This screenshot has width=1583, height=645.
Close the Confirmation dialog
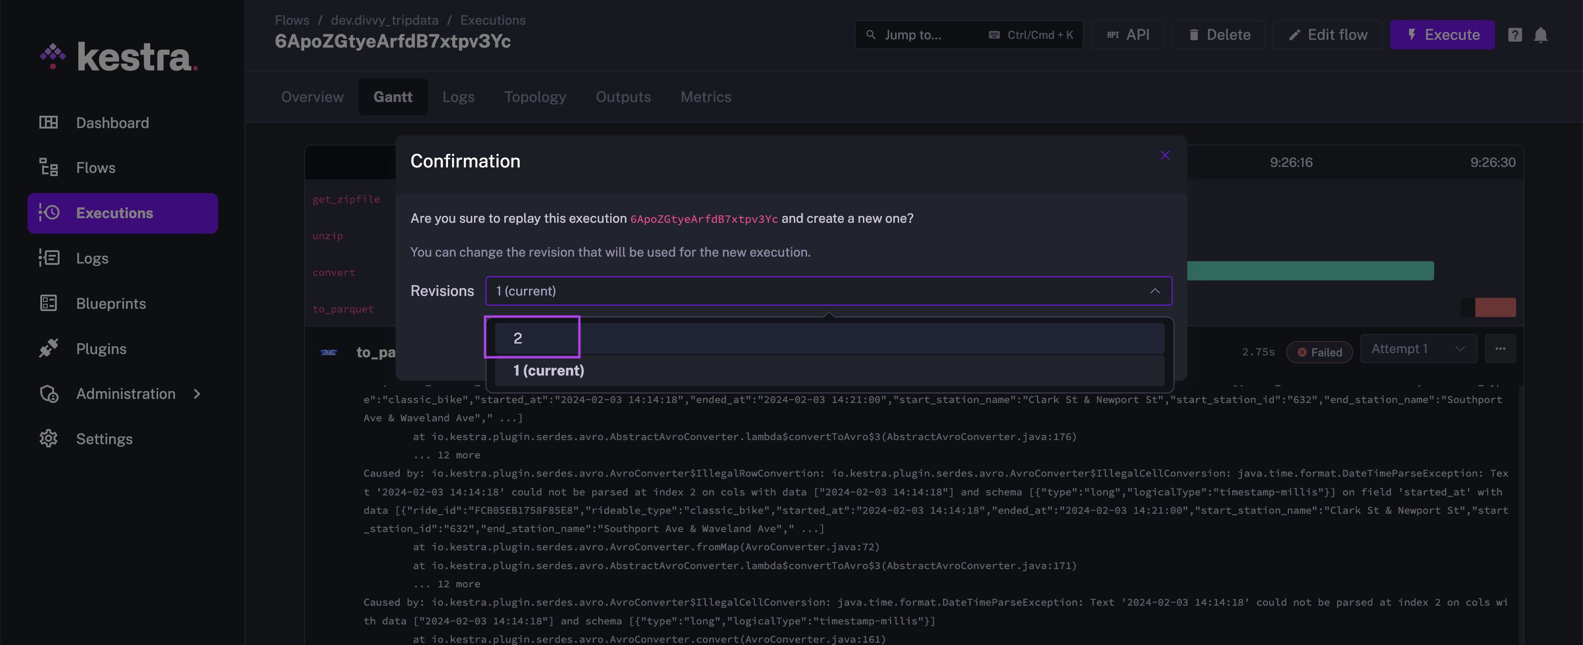[1164, 155]
